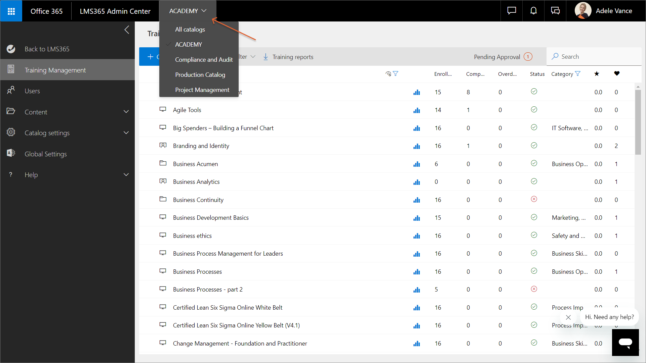646x363 pixels.
Task: Sort by the Enroll... column header
Action: [x=443, y=74]
